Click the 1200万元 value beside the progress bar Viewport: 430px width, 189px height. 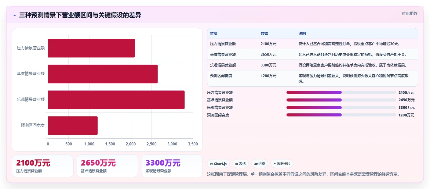click(406, 115)
